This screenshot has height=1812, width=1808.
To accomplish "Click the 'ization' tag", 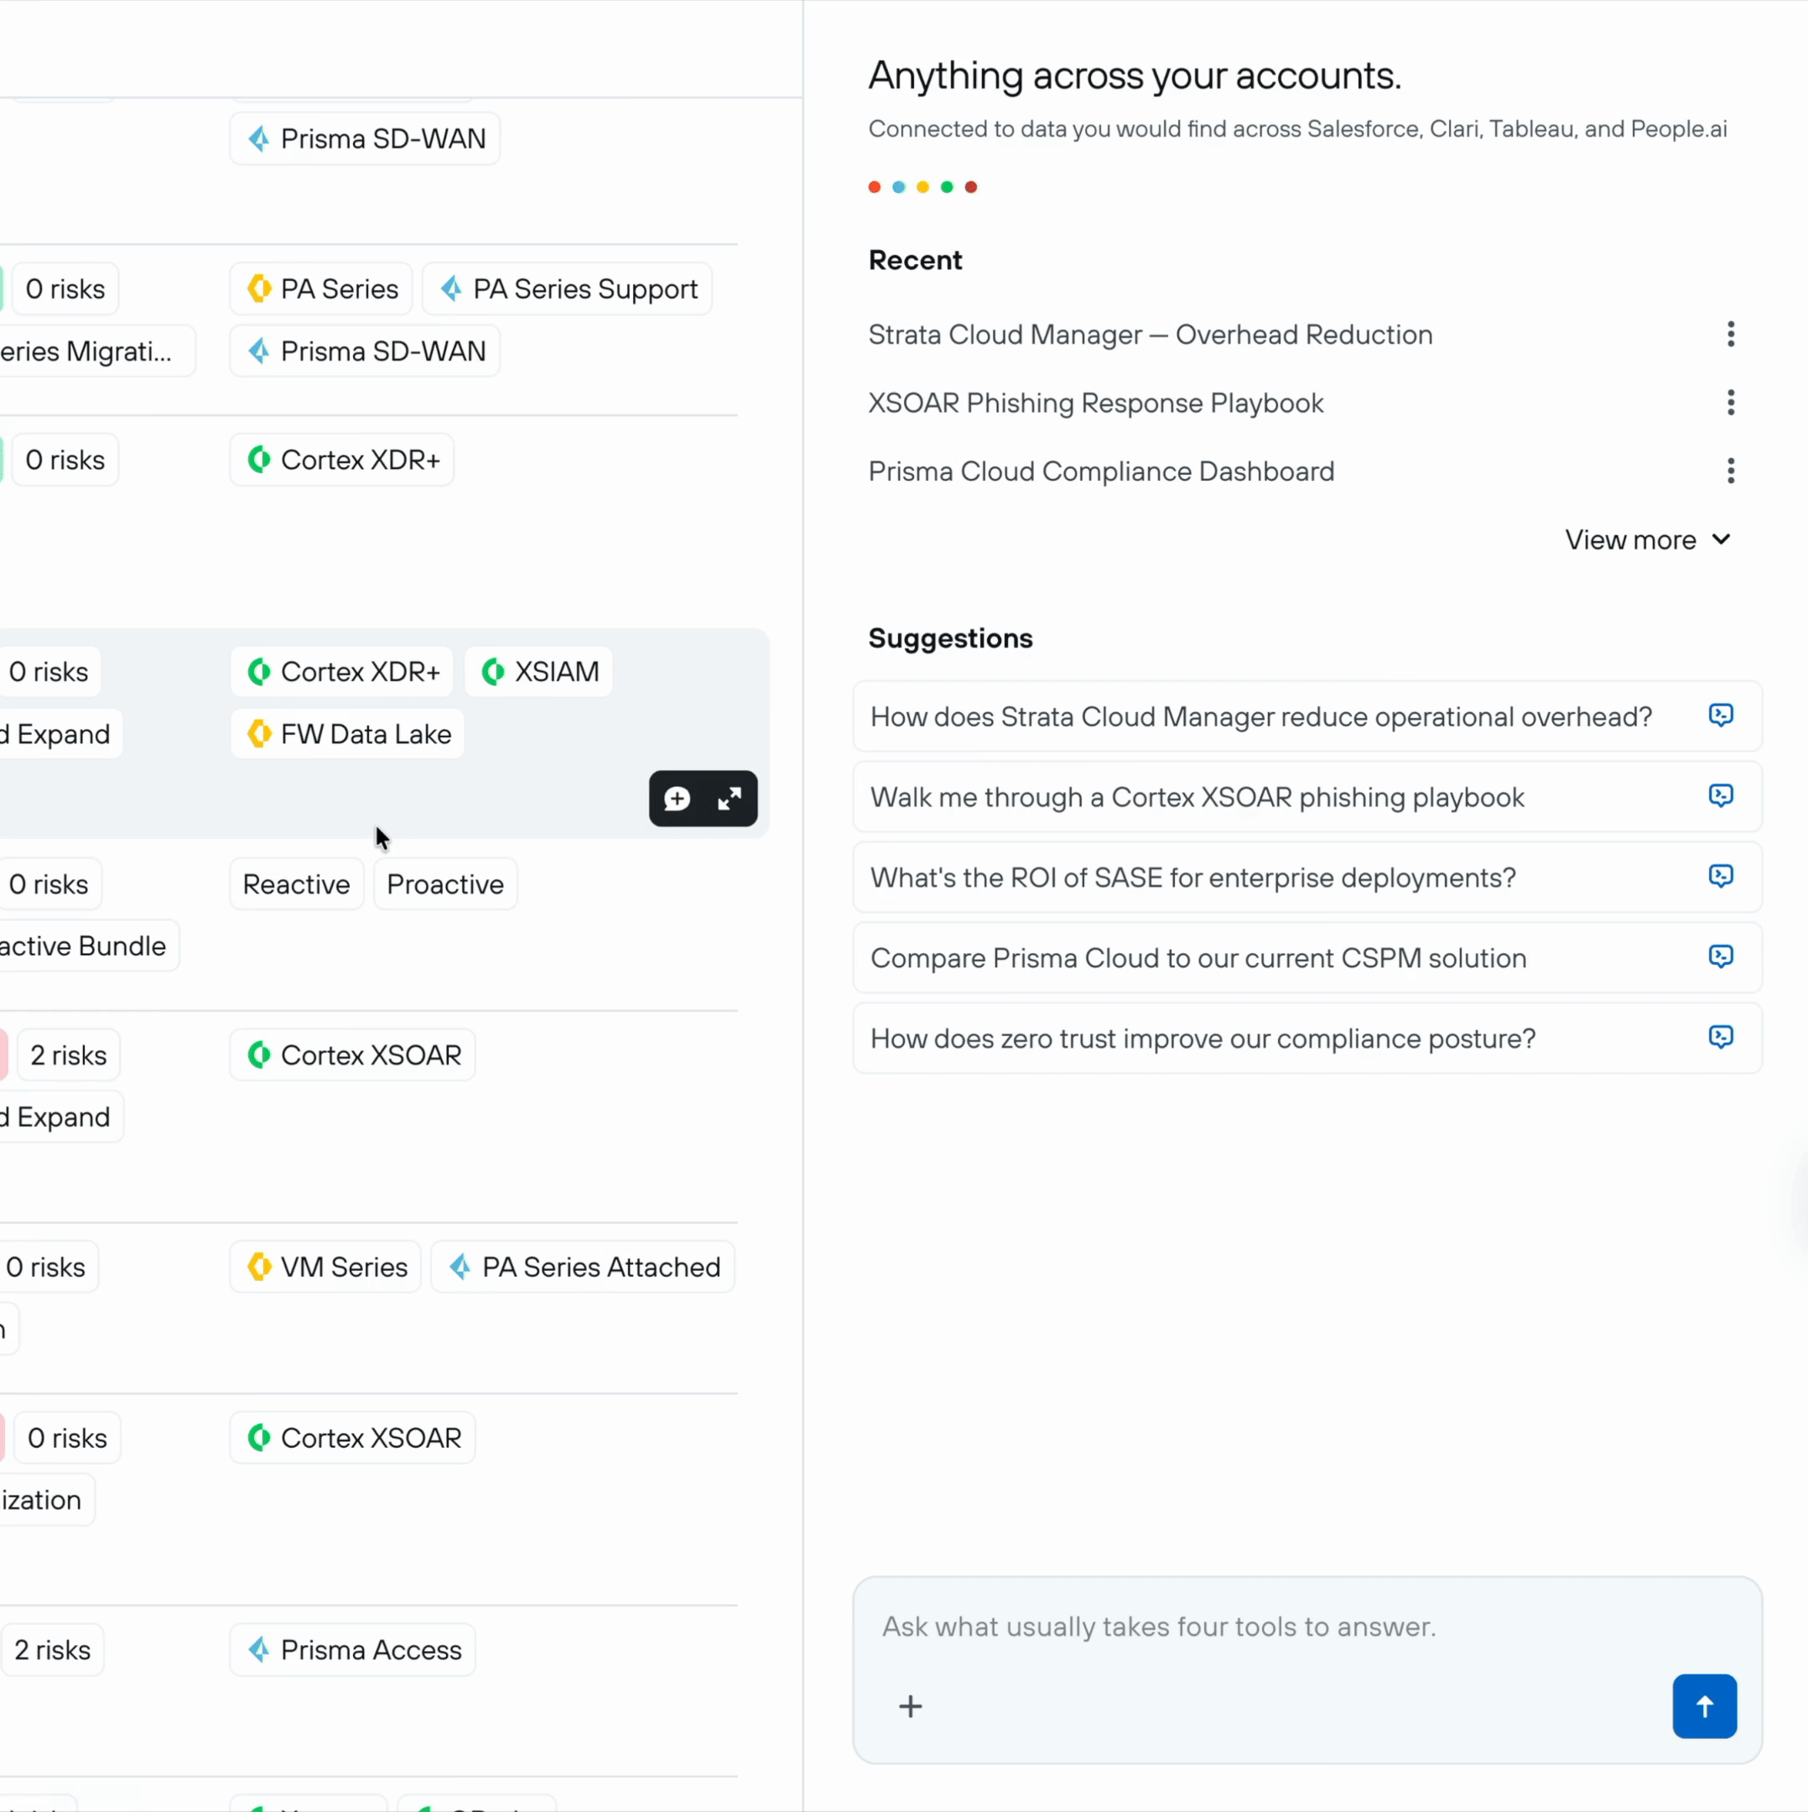I will click(x=47, y=1500).
